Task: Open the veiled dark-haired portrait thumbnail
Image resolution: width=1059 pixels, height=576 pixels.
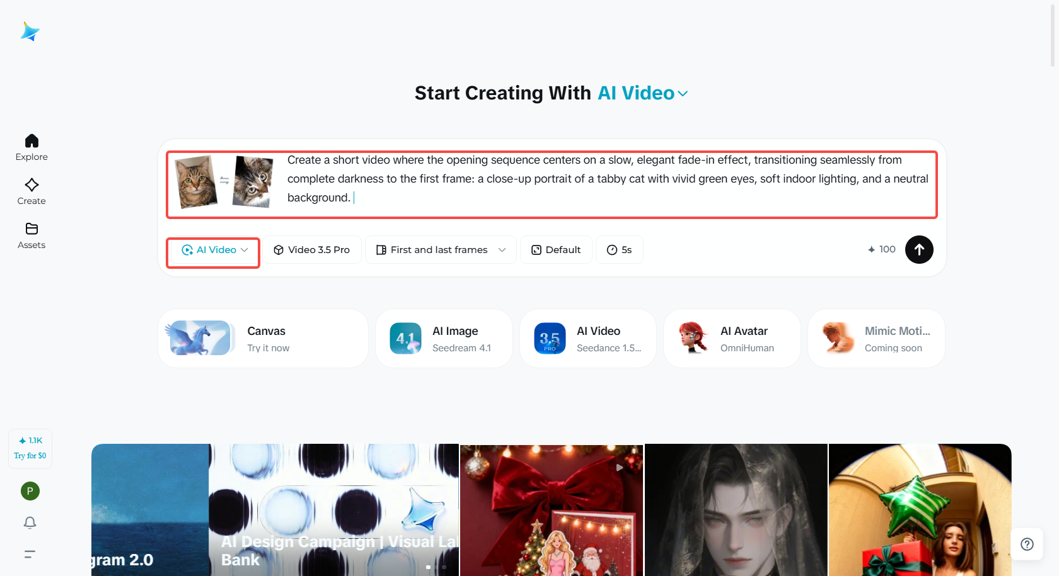Action: pos(736,510)
